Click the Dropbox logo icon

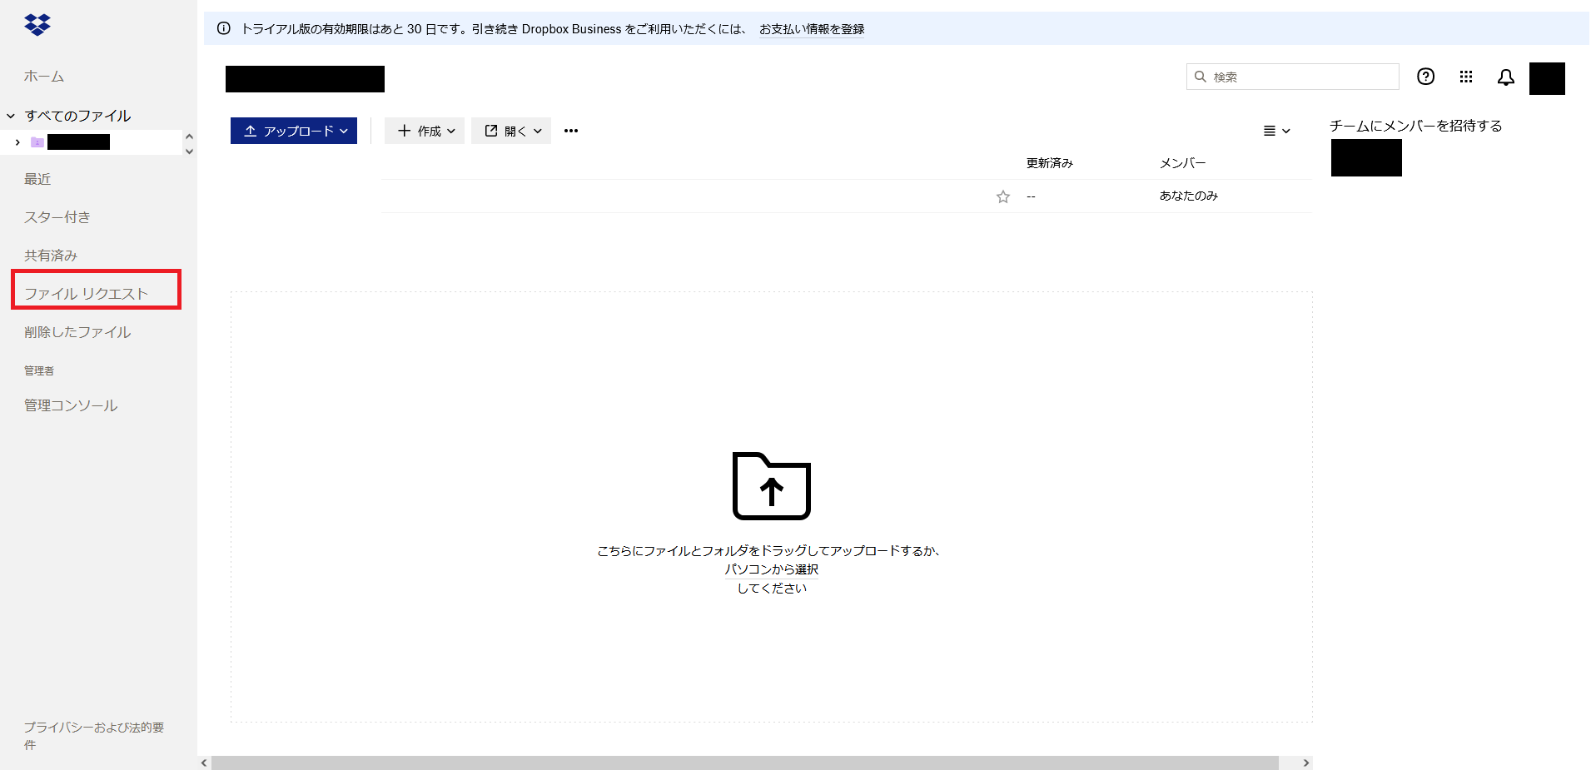(37, 25)
